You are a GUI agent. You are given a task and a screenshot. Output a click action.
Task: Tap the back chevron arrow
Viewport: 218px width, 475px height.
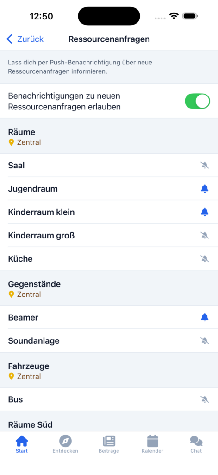9,39
